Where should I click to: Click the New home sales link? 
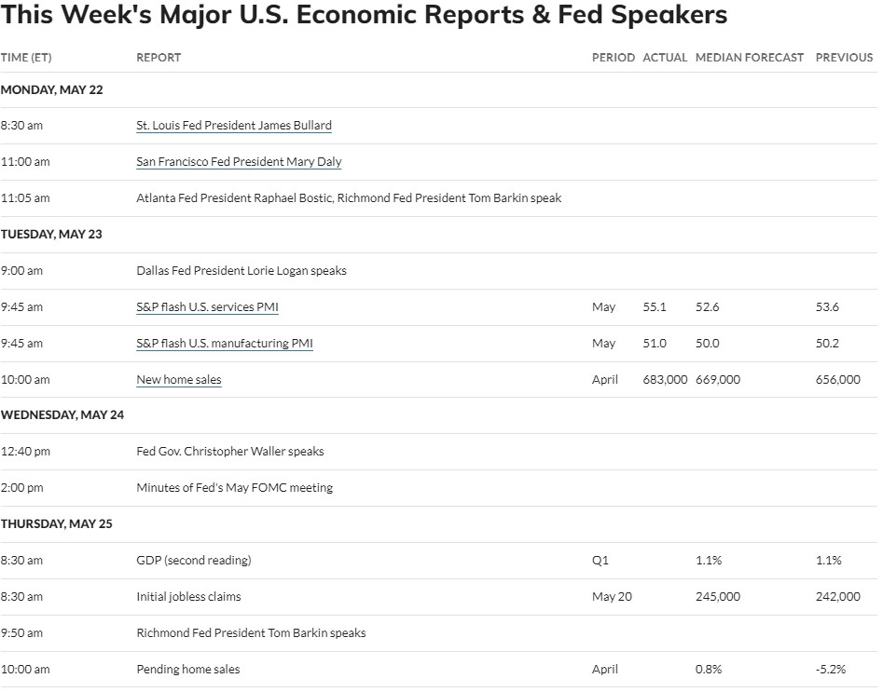pyautogui.click(x=178, y=380)
